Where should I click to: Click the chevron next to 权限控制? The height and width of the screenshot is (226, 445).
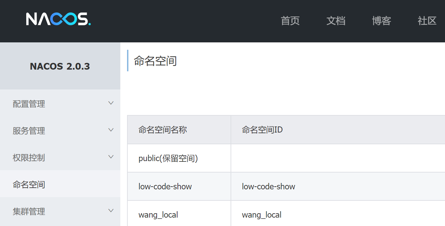(x=111, y=157)
